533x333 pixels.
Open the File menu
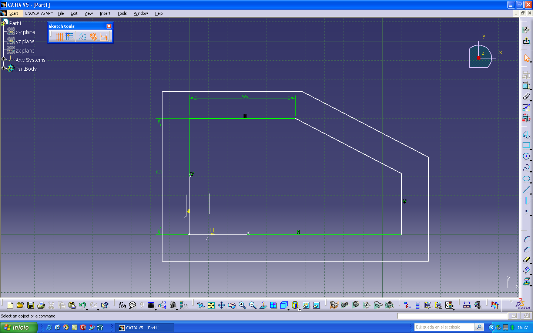pos(61,13)
